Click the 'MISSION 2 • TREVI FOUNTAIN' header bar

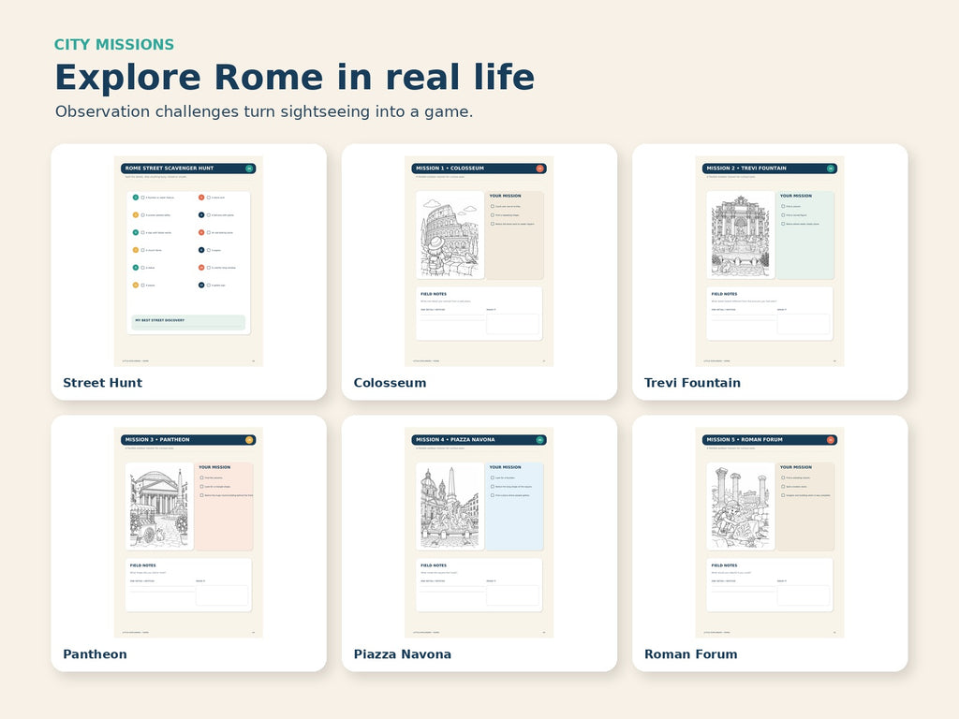click(770, 169)
